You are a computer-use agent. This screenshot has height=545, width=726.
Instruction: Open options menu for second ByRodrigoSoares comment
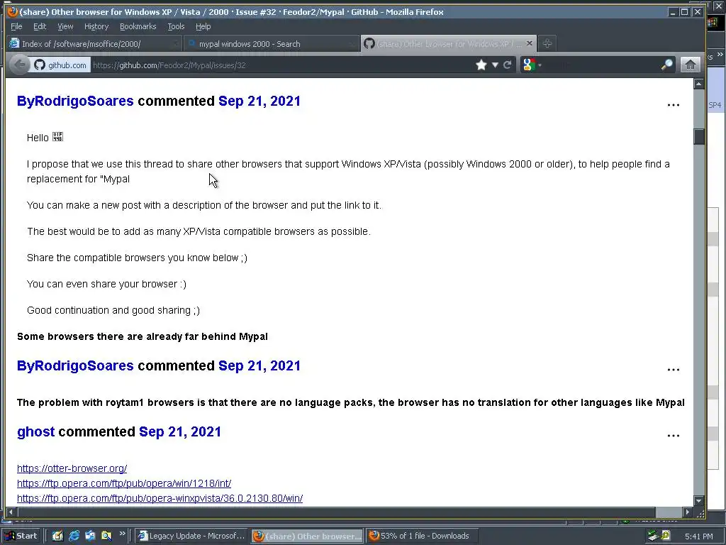[x=674, y=370]
